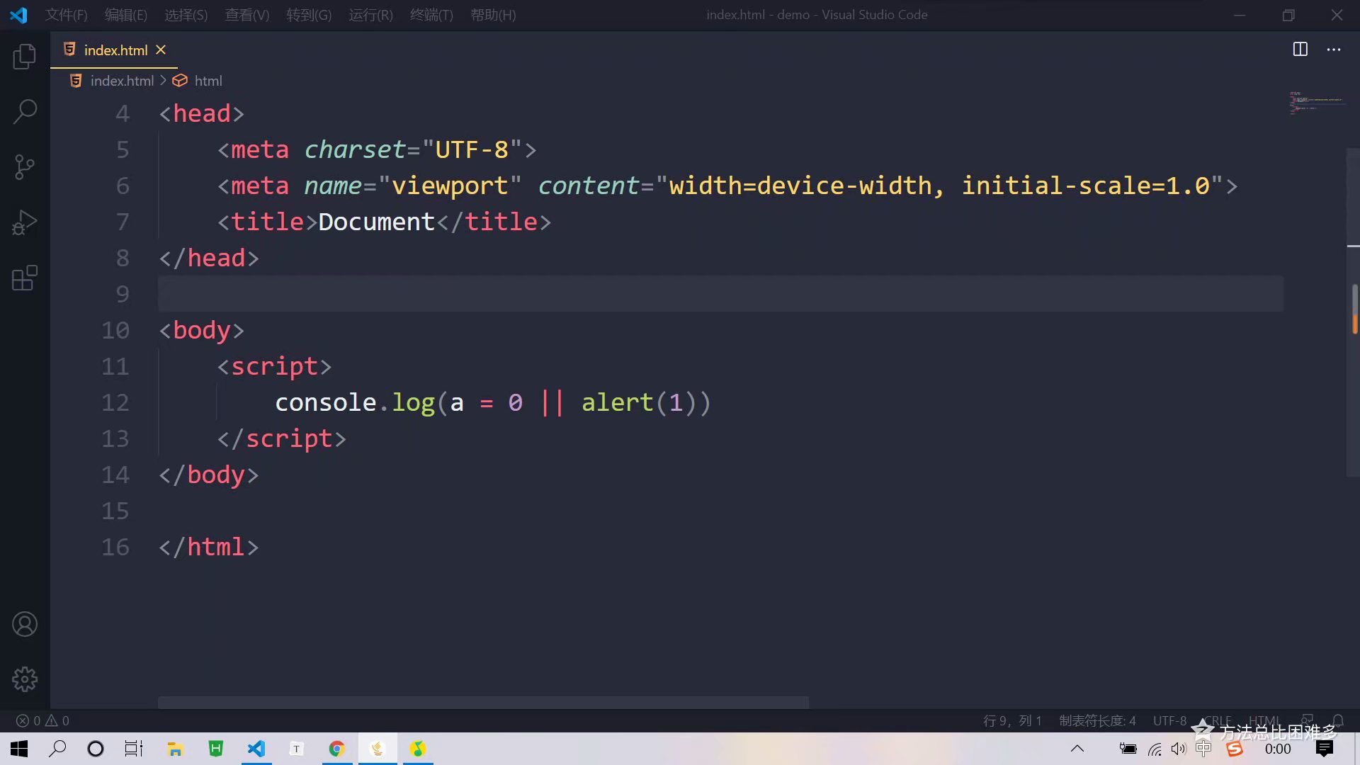The height and width of the screenshot is (765, 1360).
Task: Open the green H app on taskbar
Action: (215, 749)
